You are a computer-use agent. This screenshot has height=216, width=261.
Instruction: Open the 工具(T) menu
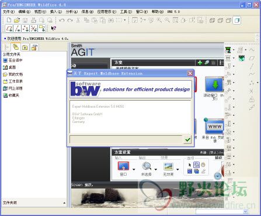(126, 12)
